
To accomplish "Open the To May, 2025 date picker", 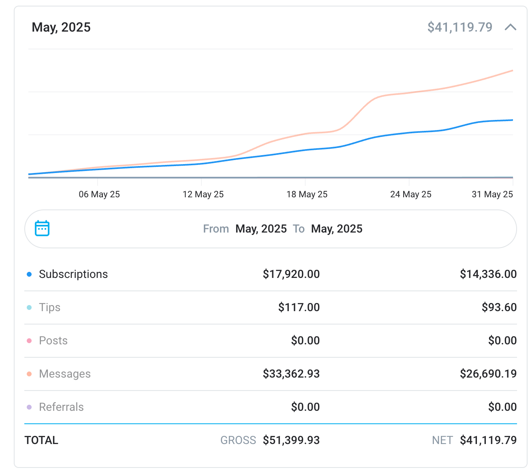I will [x=336, y=229].
